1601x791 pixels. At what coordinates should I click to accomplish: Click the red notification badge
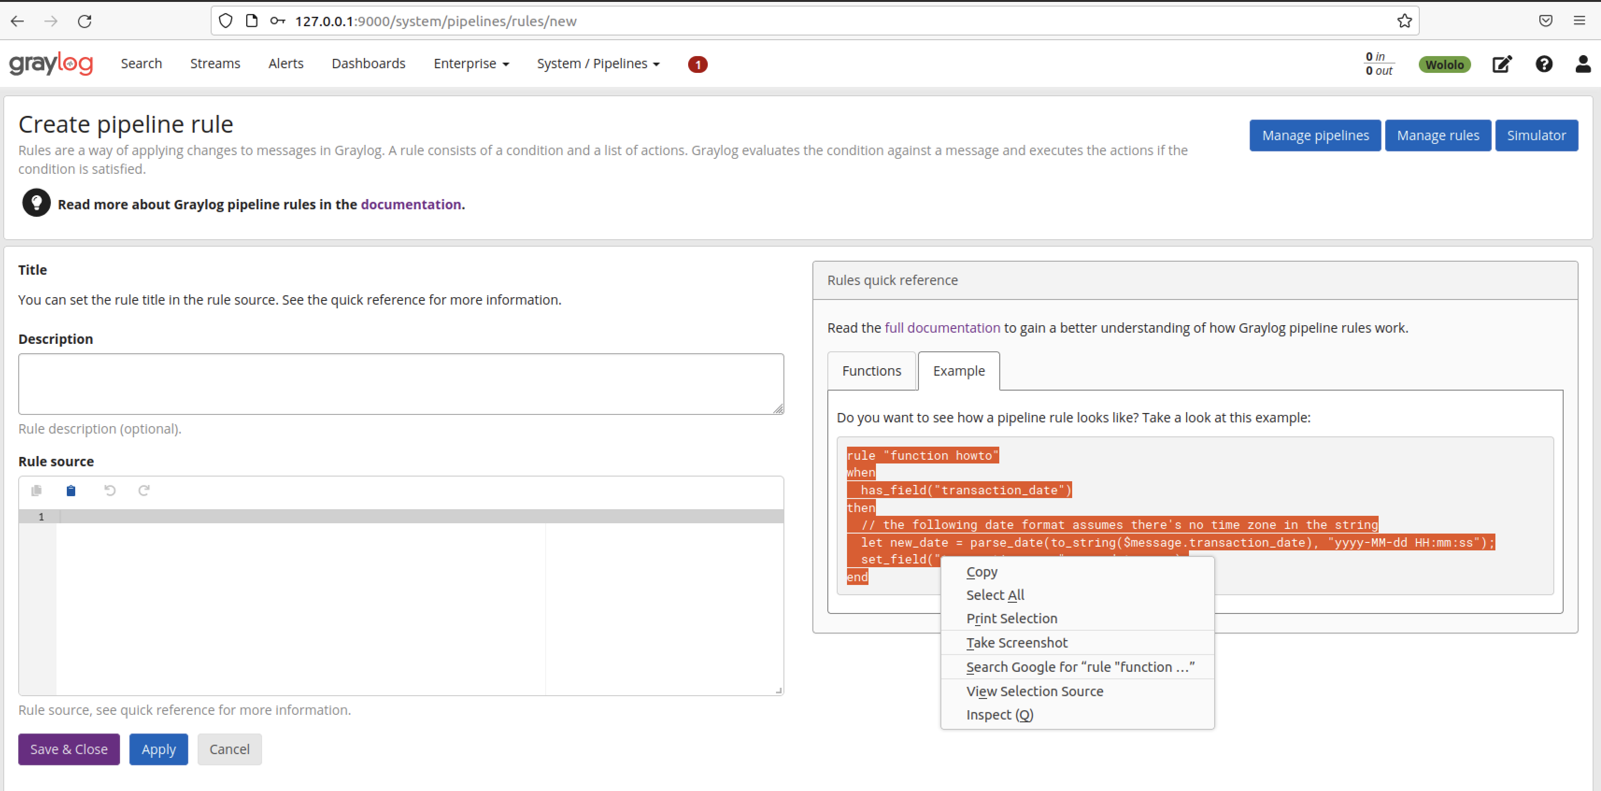tap(697, 64)
